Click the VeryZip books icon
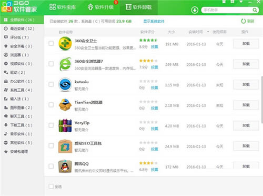The width and height of the screenshot is (263, 196). coord(65,125)
